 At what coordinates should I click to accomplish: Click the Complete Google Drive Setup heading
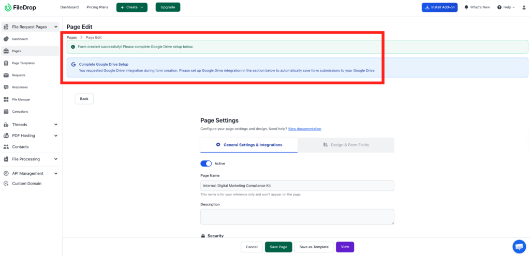[104, 64]
